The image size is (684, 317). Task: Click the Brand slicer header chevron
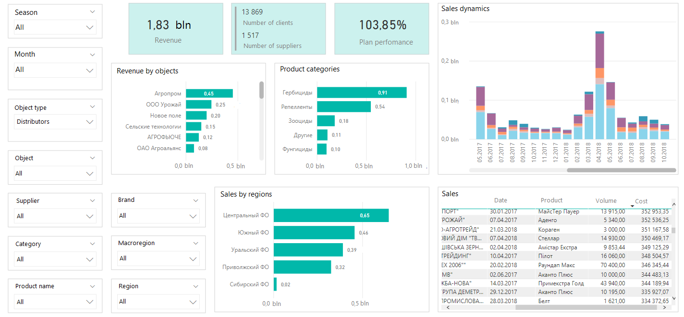[x=195, y=200]
